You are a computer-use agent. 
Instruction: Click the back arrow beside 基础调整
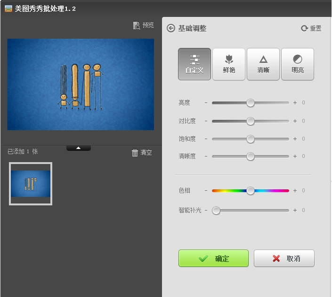pos(171,28)
